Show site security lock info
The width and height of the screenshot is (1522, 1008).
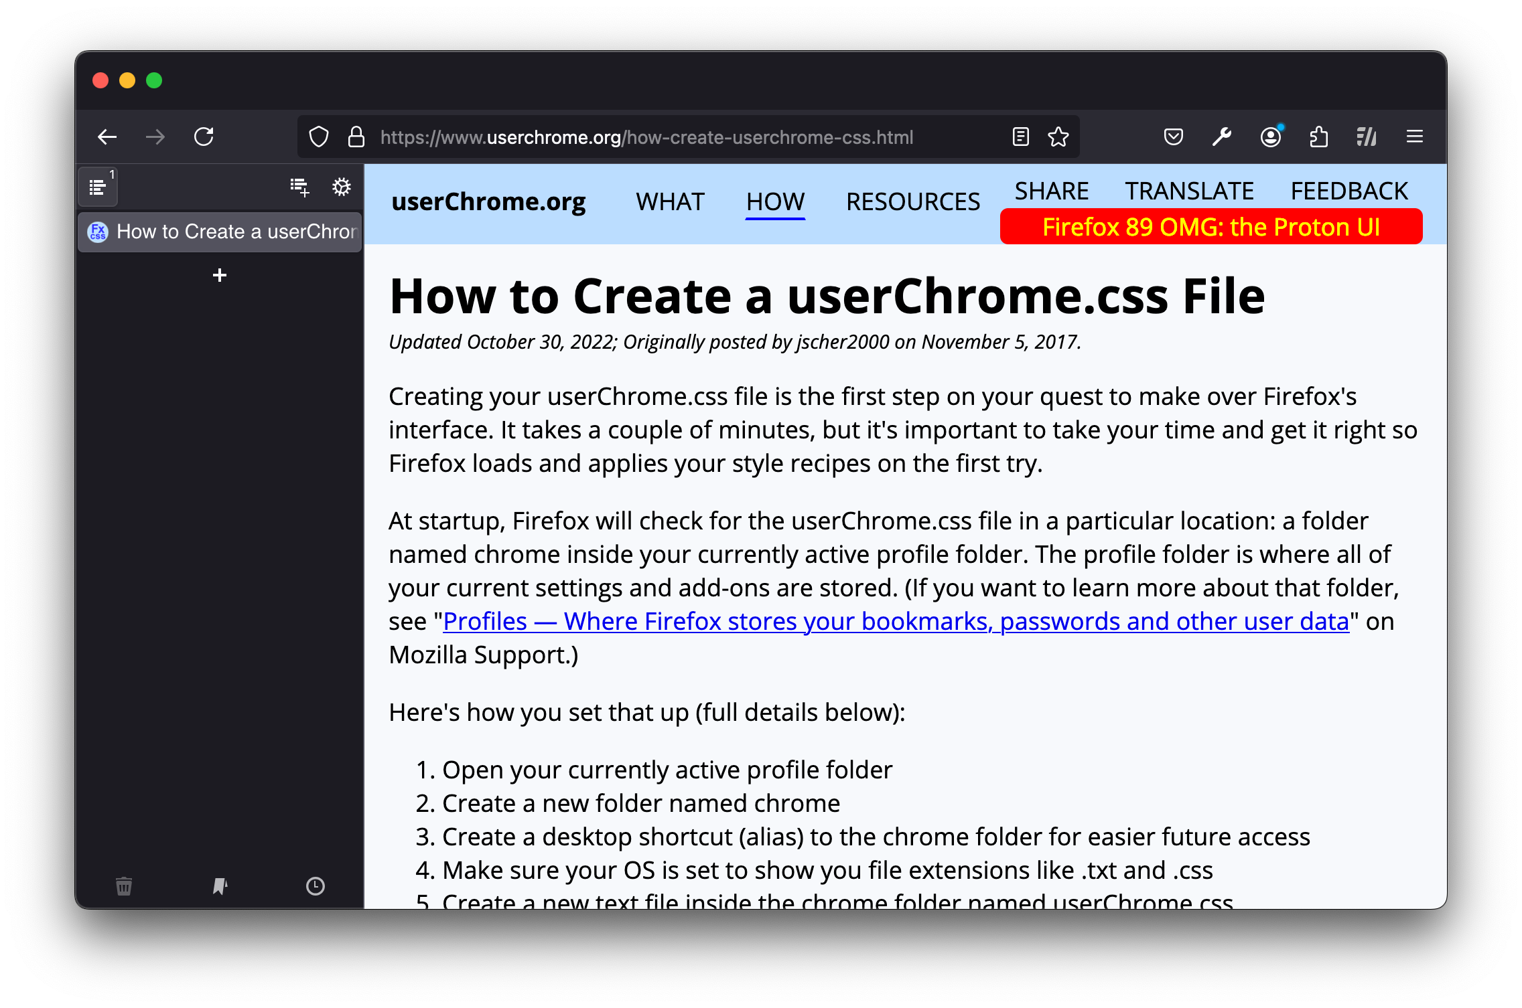(x=356, y=137)
